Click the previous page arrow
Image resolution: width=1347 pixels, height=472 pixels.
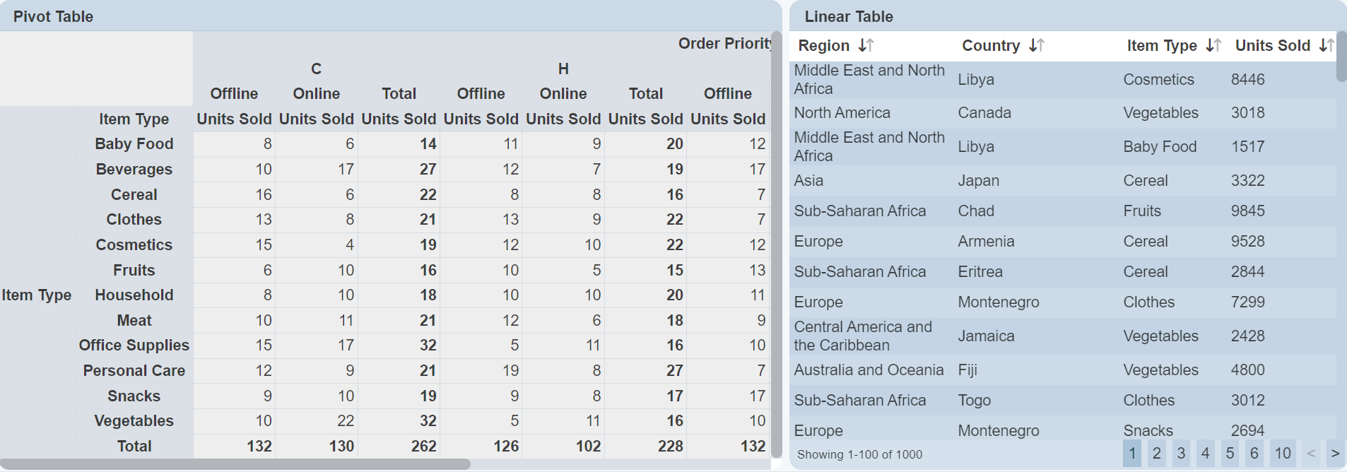pos(1311,454)
